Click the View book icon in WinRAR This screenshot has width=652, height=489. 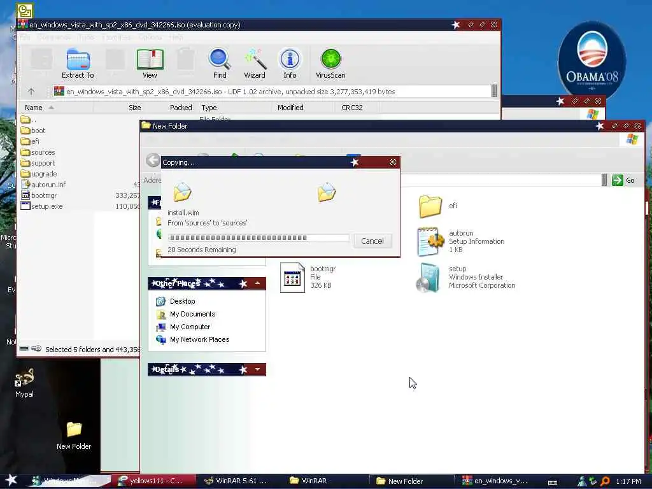pyautogui.click(x=150, y=63)
